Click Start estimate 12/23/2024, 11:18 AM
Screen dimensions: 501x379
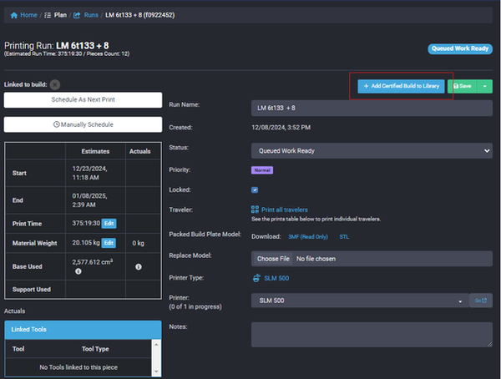(90, 173)
